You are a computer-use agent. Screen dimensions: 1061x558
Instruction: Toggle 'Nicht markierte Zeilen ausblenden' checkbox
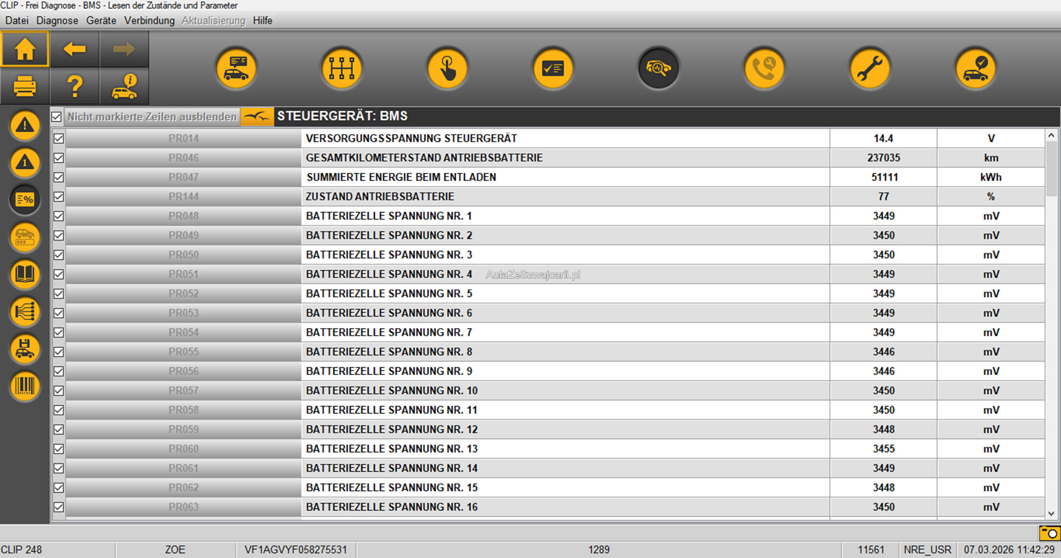[57, 117]
